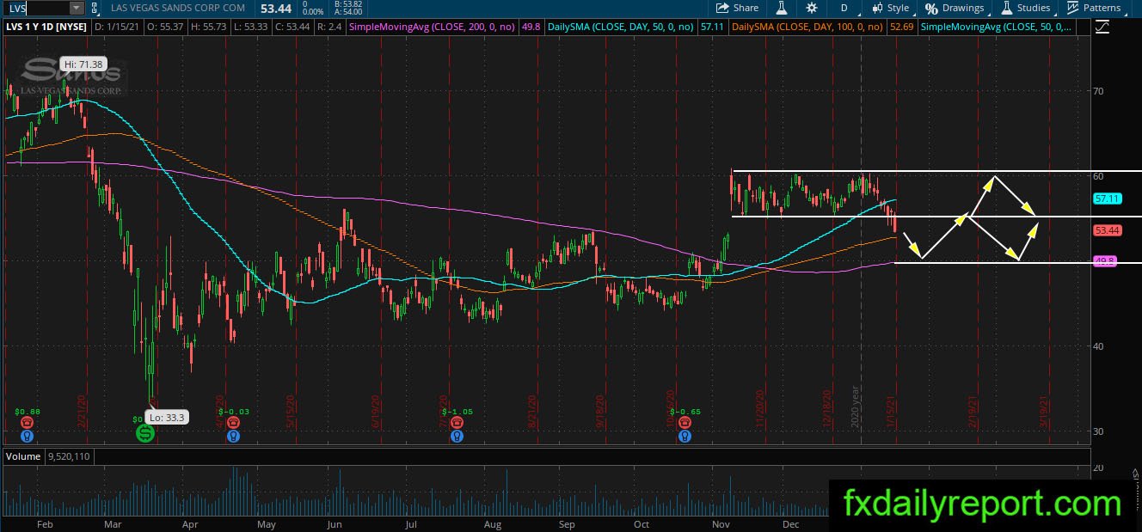The width and height of the screenshot is (1142, 532).
Task: Click the green dividend dollar icon
Action: tap(145, 433)
